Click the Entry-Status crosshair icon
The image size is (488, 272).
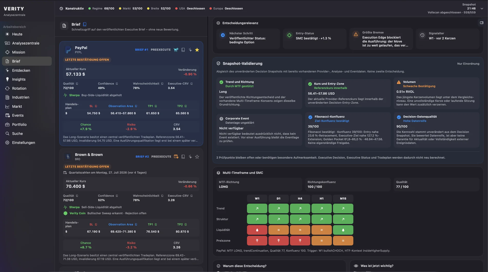coord(289,35)
